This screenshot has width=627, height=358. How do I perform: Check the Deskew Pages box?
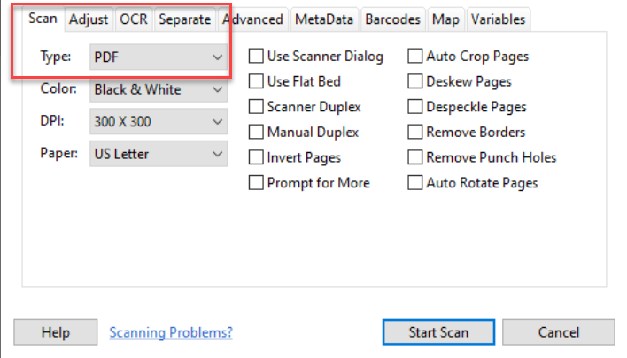(415, 82)
